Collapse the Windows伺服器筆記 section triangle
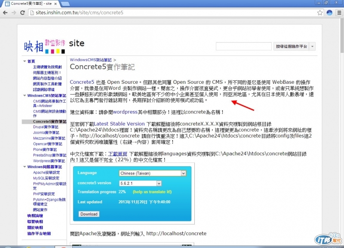The image size is (344, 248). pyautogui.click(x=25, y=167)
